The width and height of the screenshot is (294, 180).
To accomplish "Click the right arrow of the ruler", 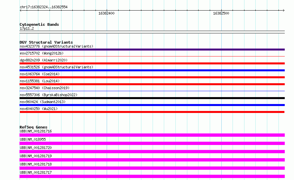I will 284,11.
